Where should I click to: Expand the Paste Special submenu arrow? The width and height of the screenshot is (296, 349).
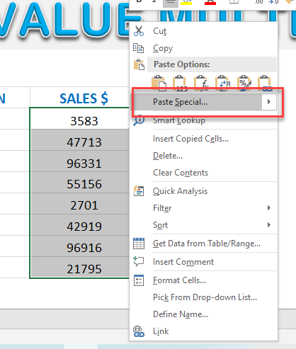coord(269,102)
